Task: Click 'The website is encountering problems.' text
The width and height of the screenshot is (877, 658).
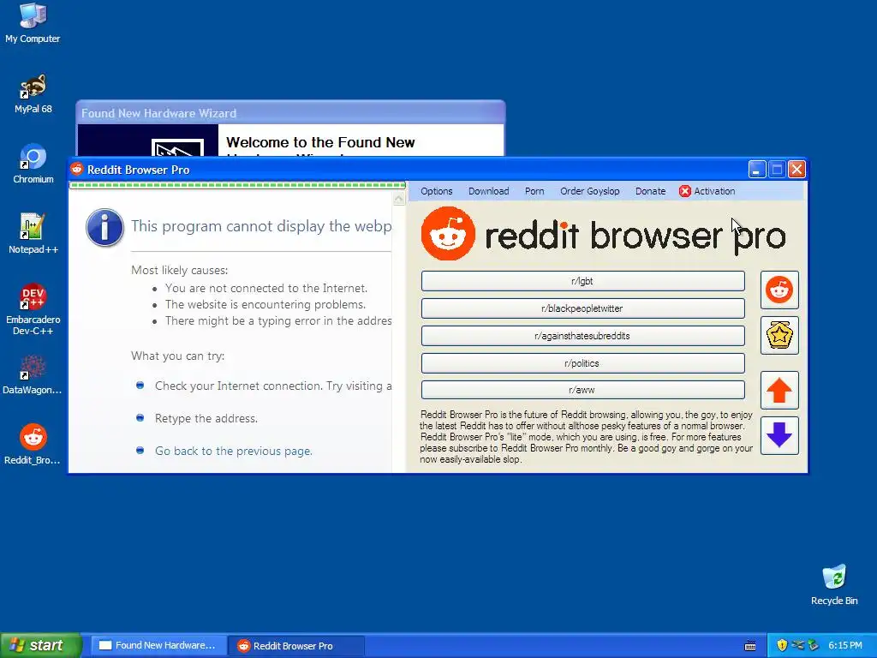Action: click(265, 304)
